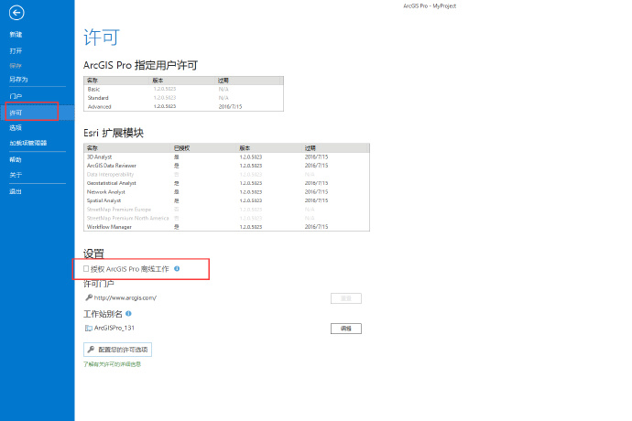
Task: Click info icon next to 工作站别名
Action: (x=128, y=313)
